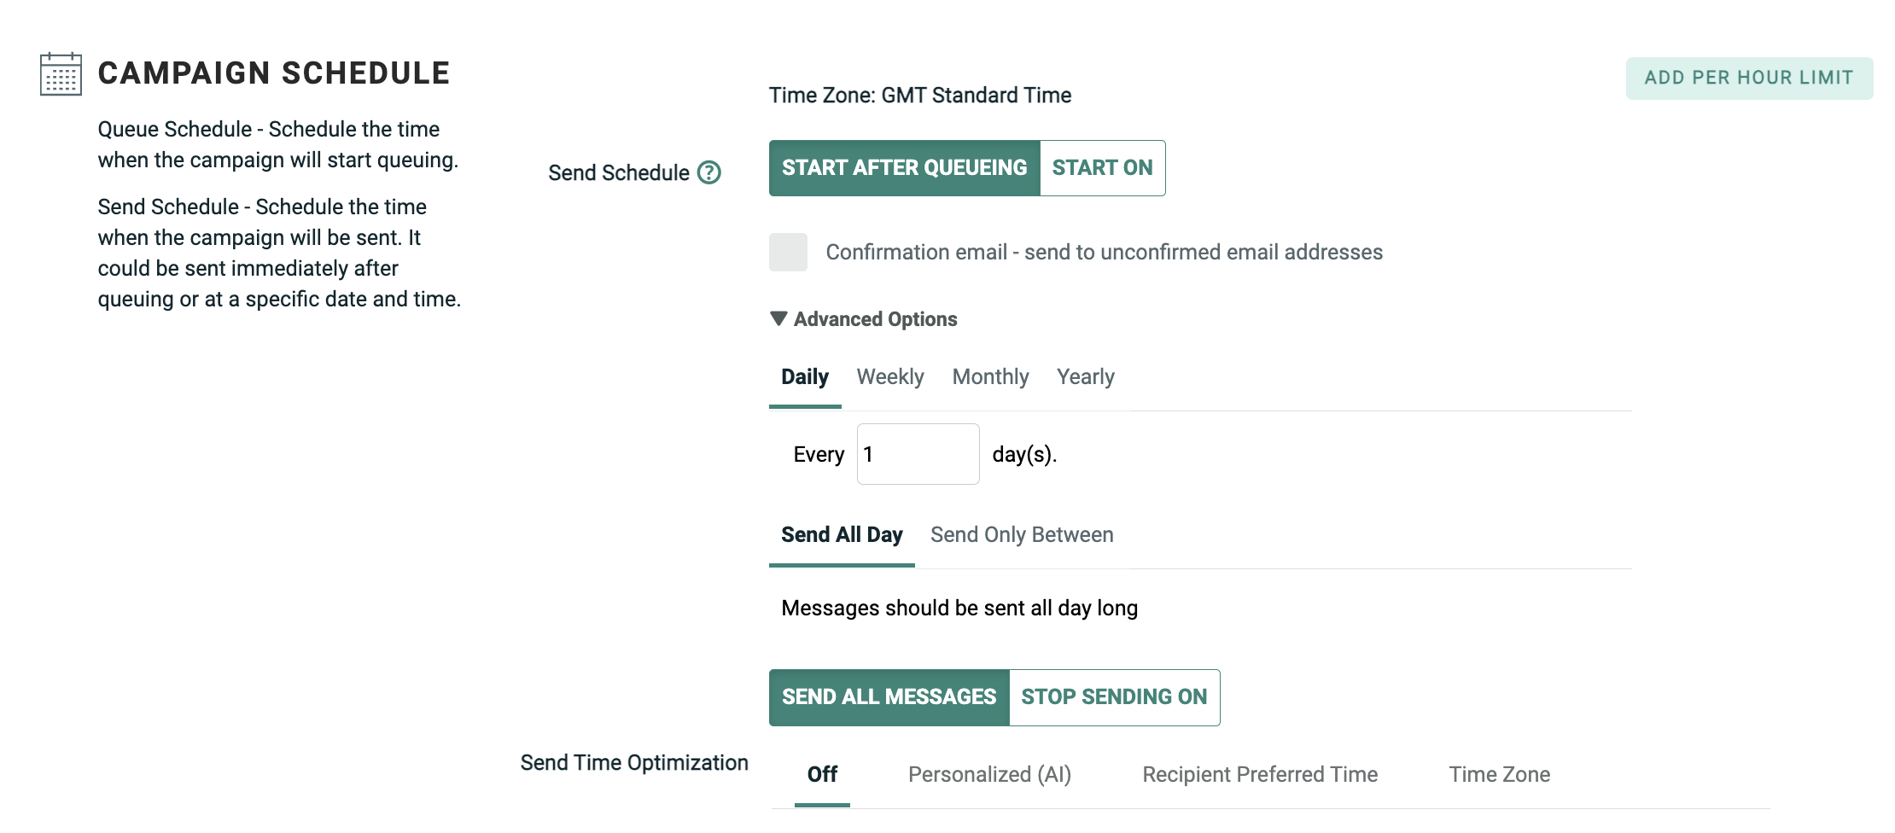Switch to the Weekly recurrence tab

890,377
